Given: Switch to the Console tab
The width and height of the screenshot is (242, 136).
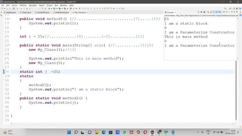Looking at the screenshot, I should (170, 12).
